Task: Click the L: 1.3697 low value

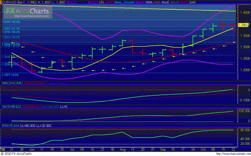Action: pos(59,2)
